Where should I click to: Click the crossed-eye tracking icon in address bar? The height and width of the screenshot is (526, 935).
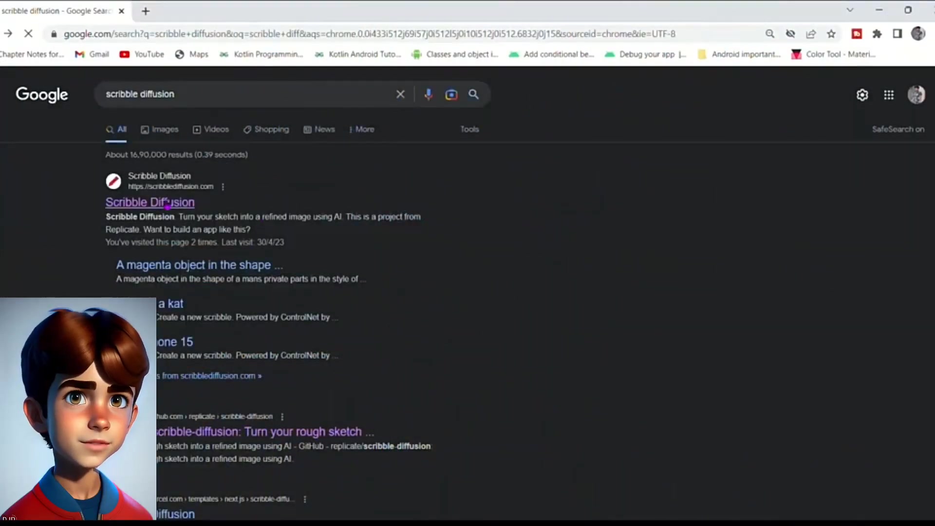(790, 34)
